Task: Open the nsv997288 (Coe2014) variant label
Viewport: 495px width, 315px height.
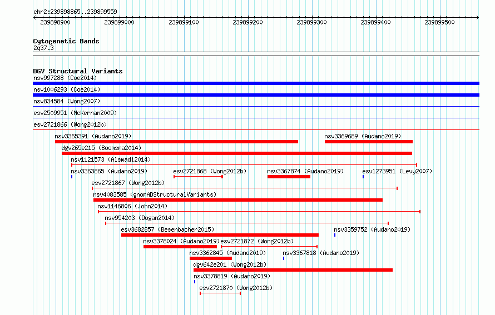Action: (65, 78)
